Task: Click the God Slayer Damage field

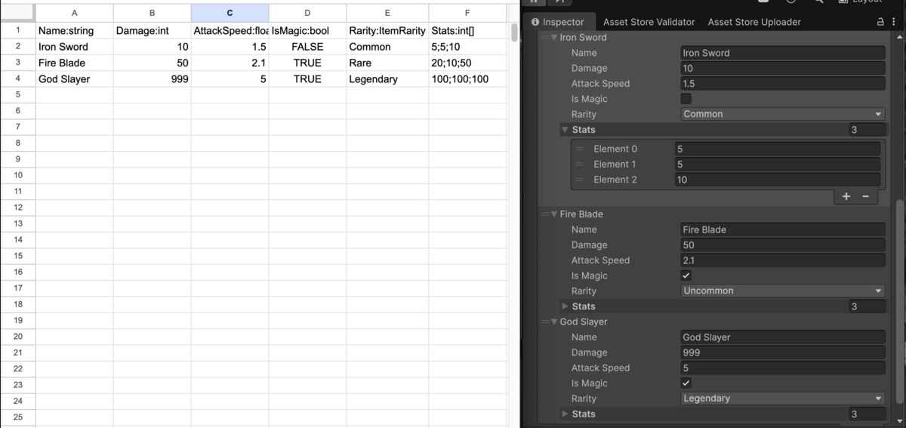Action: (782, 353)
